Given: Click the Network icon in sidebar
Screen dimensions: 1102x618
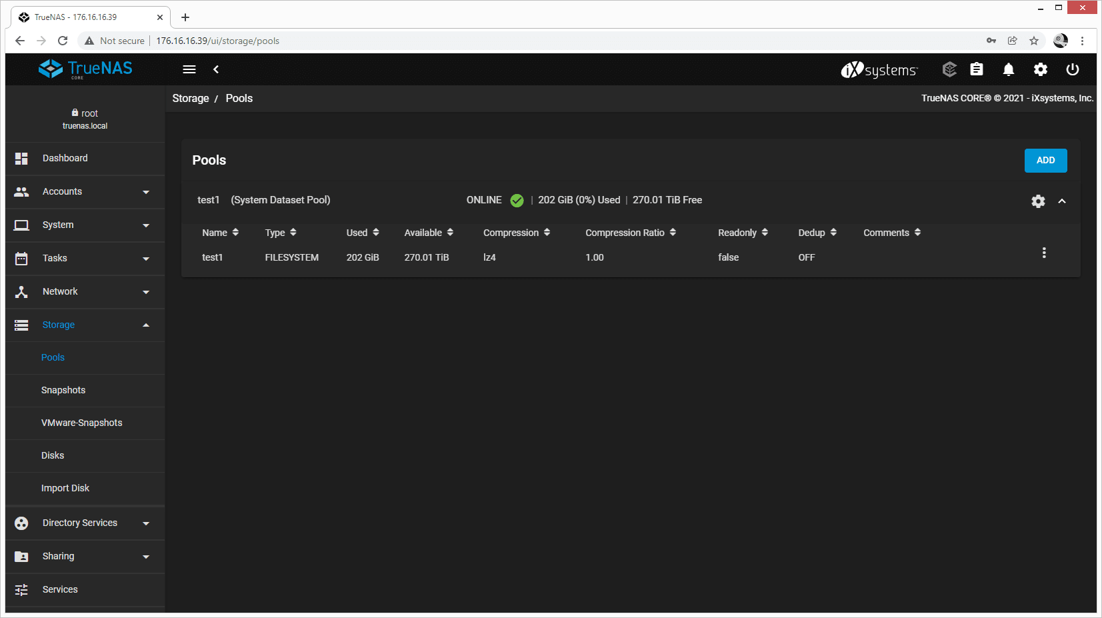Looking at the screenshot, I should [21, 291].
